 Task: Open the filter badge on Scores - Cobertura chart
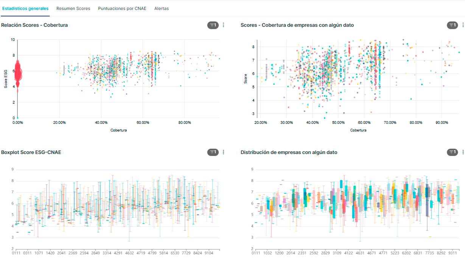(x=453, y=25)
